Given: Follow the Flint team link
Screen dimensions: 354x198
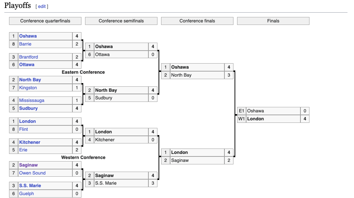Looking at the screenshot, I should click(x=24, y=129).
